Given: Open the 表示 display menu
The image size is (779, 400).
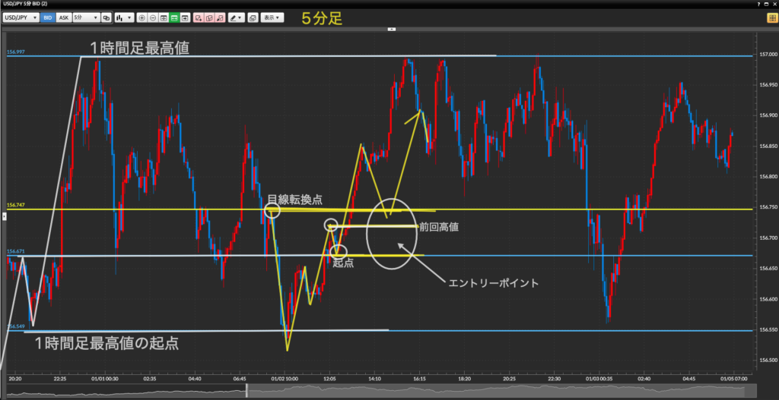Looking at the screenshot, I should (x=270, y=17).
